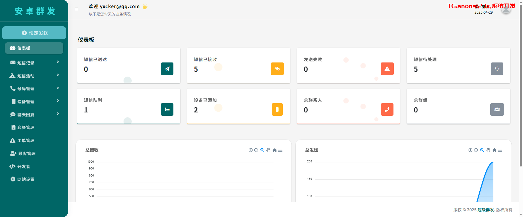The height and width of the screenshot is (217, 523).
Task: Expand the 号码管理 menu chevron
Action: 58,88
